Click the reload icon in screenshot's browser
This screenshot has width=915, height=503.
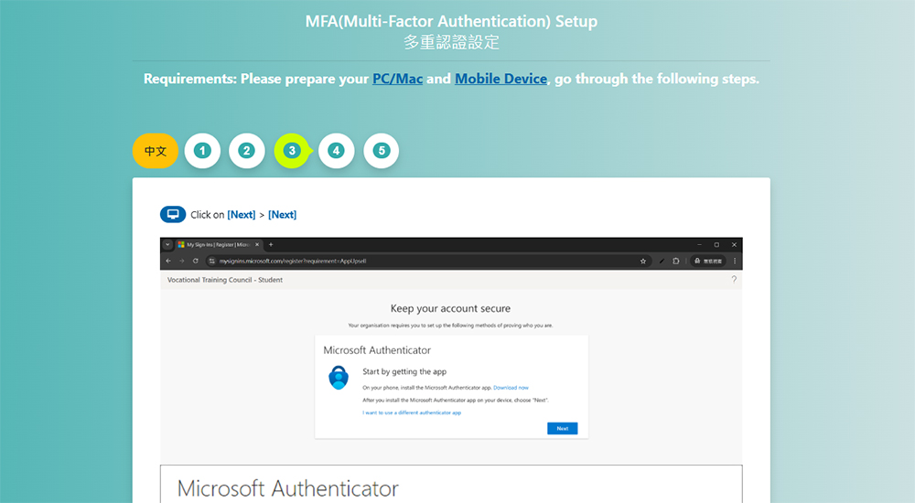[196, 261]
